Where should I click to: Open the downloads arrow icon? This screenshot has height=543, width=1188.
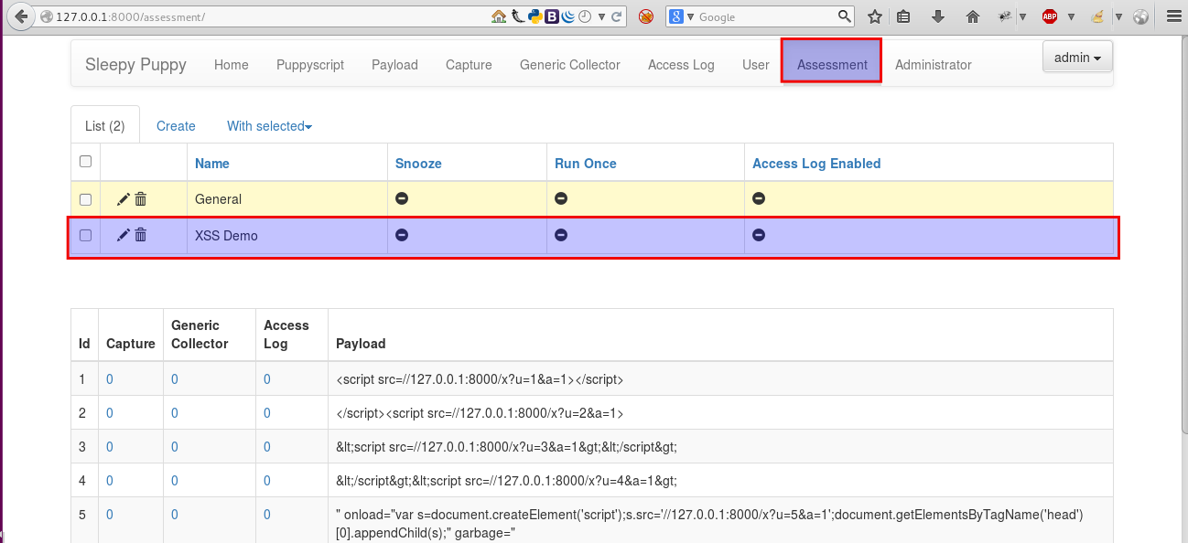(x=938, y=16)
